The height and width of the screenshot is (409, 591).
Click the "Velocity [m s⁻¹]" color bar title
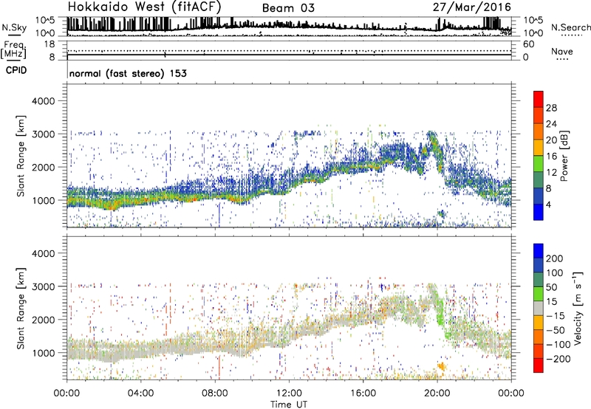pos(577,308)
